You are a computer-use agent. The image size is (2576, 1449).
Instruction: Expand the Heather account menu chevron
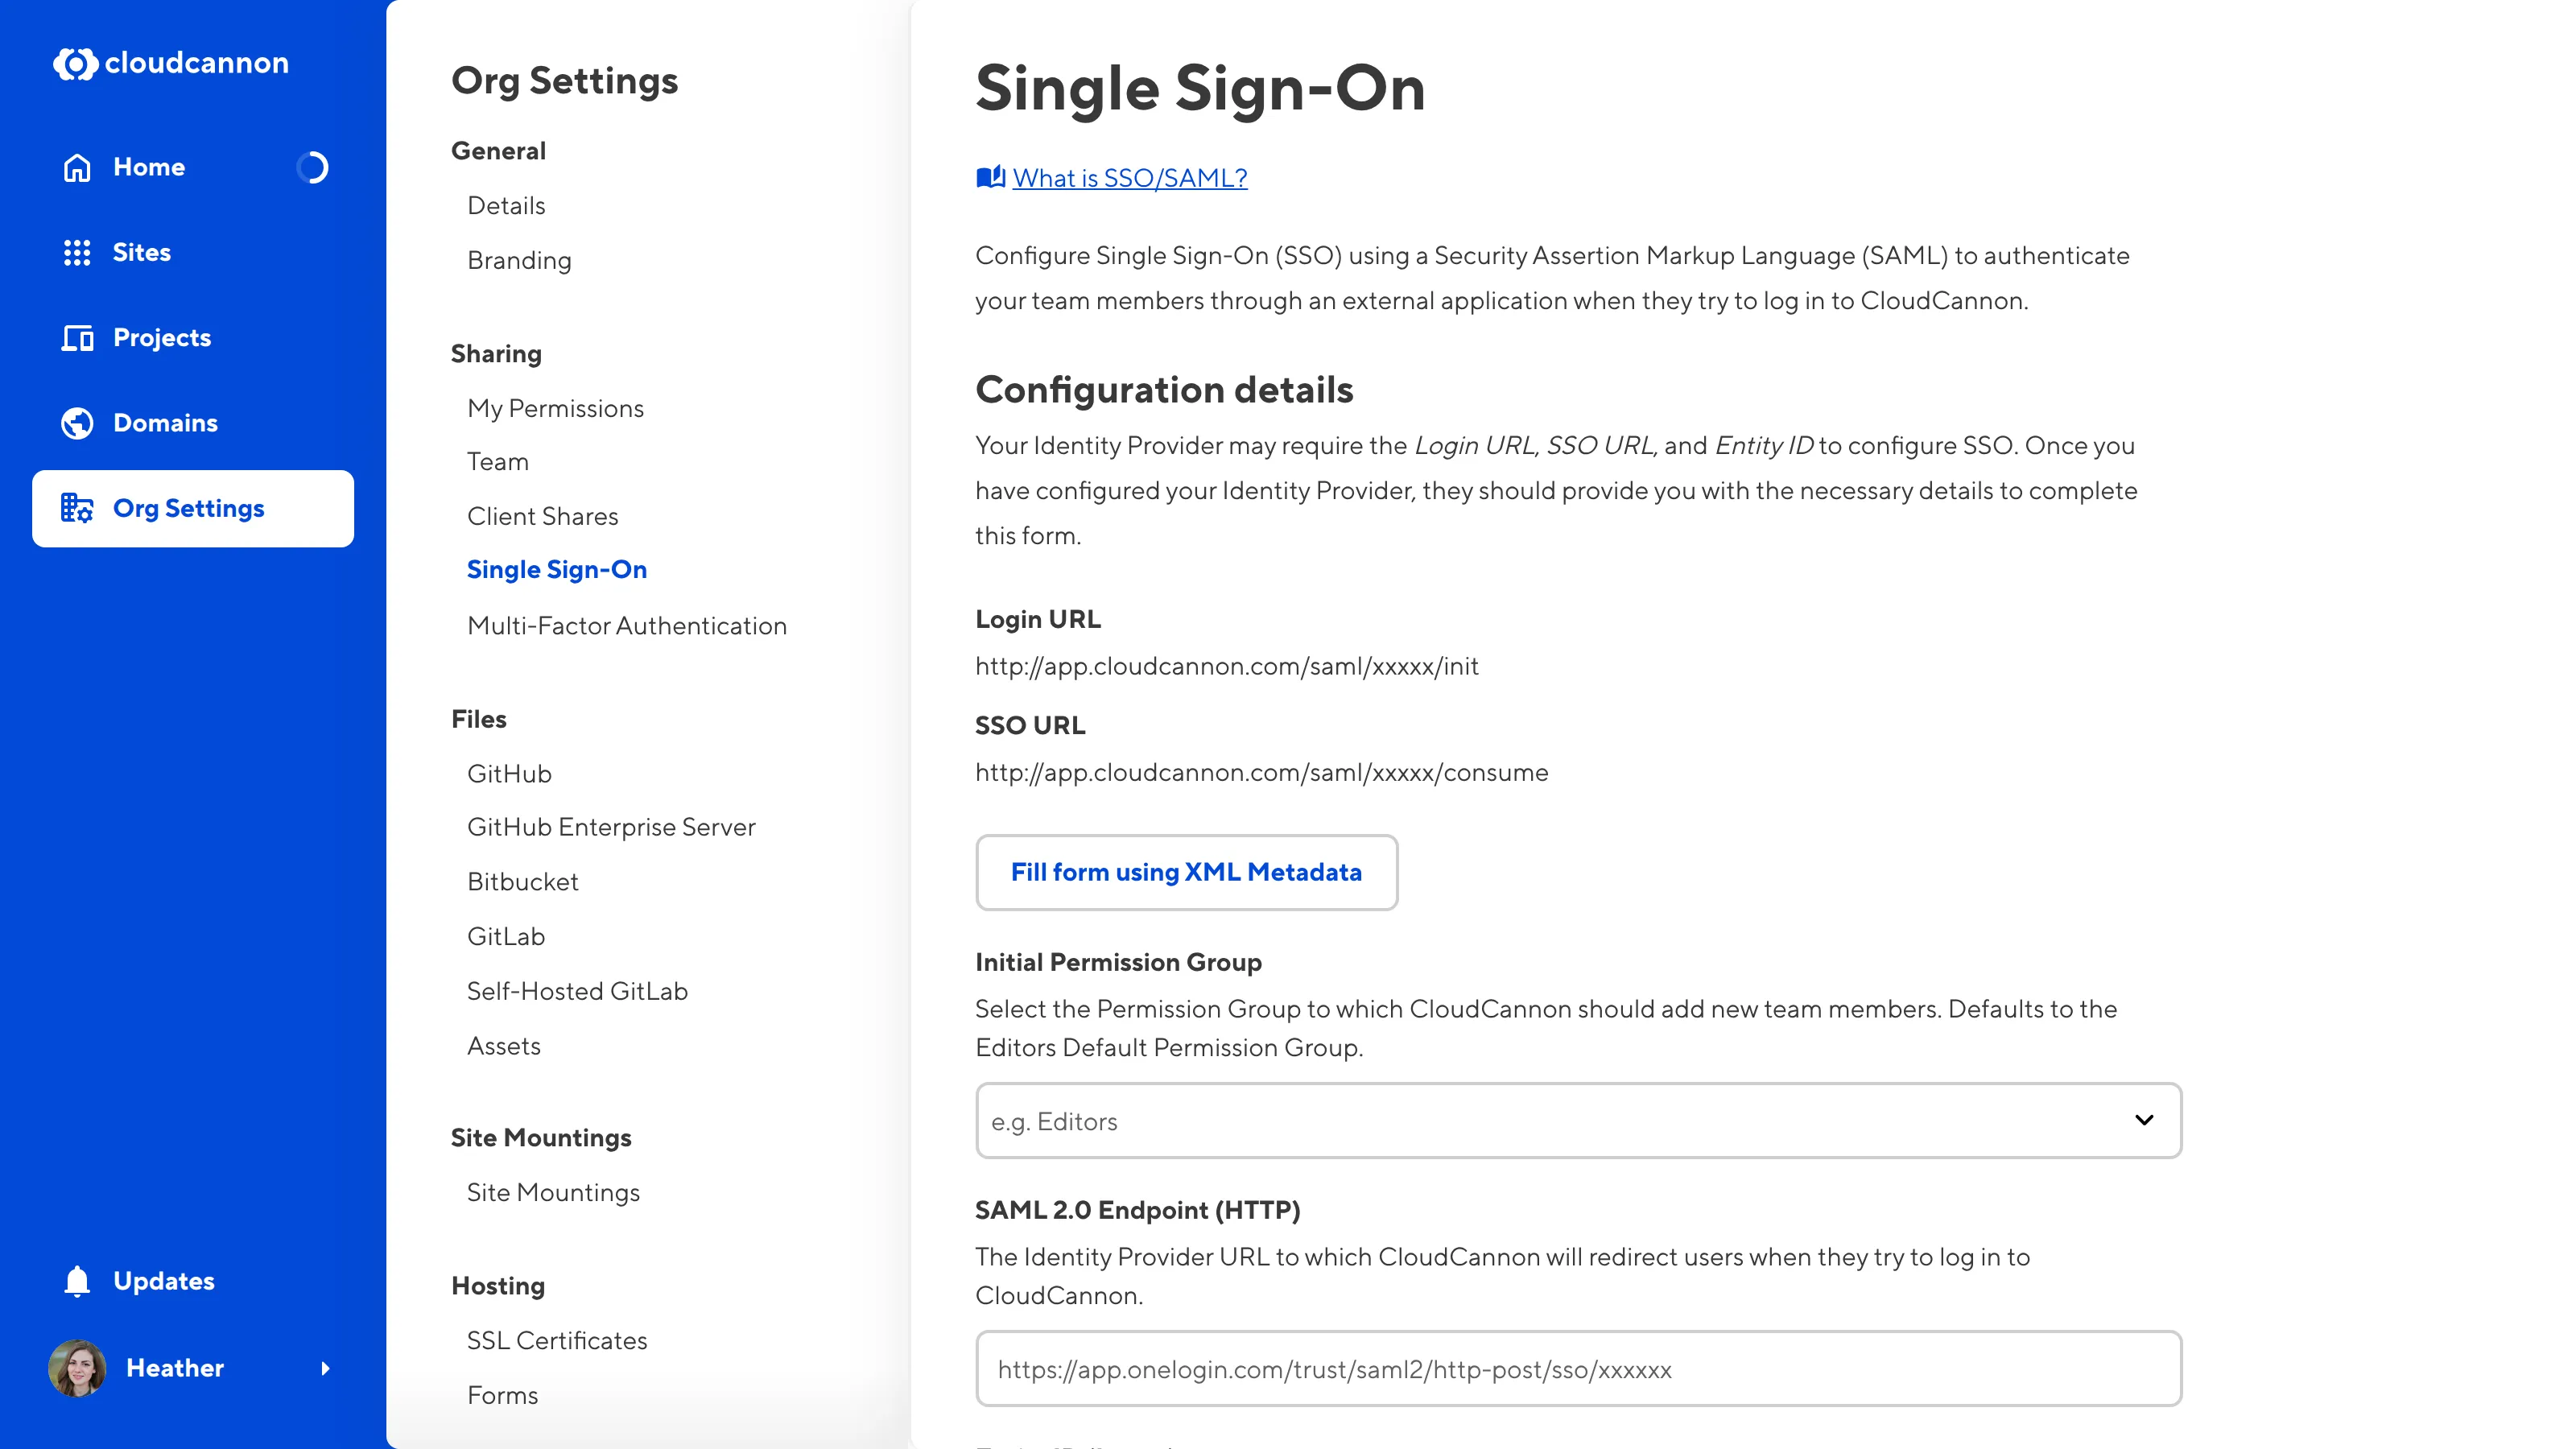[x=326, y=1369]
